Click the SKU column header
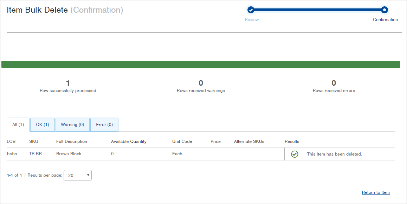The image size is (407, 204). [33, 141]
